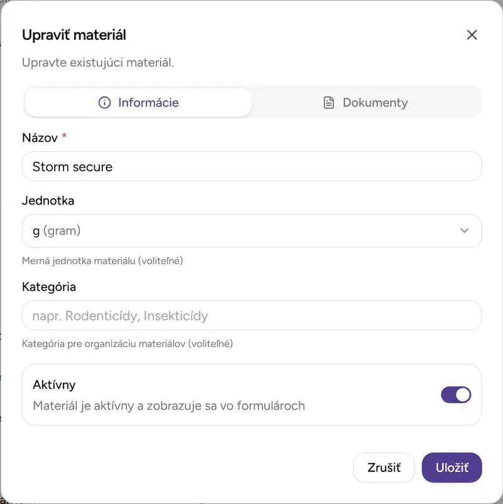Click the Uložiť button
503x504 pixels.
click(451, 468)
